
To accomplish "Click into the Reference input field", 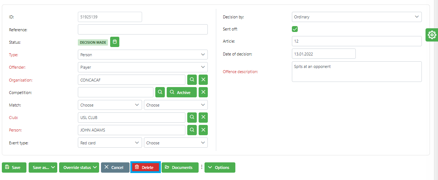I will (x=142, y=29).
